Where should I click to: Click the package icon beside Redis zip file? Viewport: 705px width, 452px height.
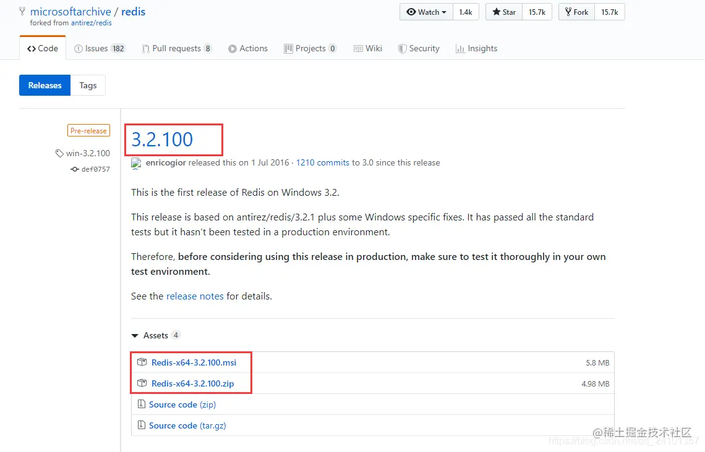[x=142, y=383]
